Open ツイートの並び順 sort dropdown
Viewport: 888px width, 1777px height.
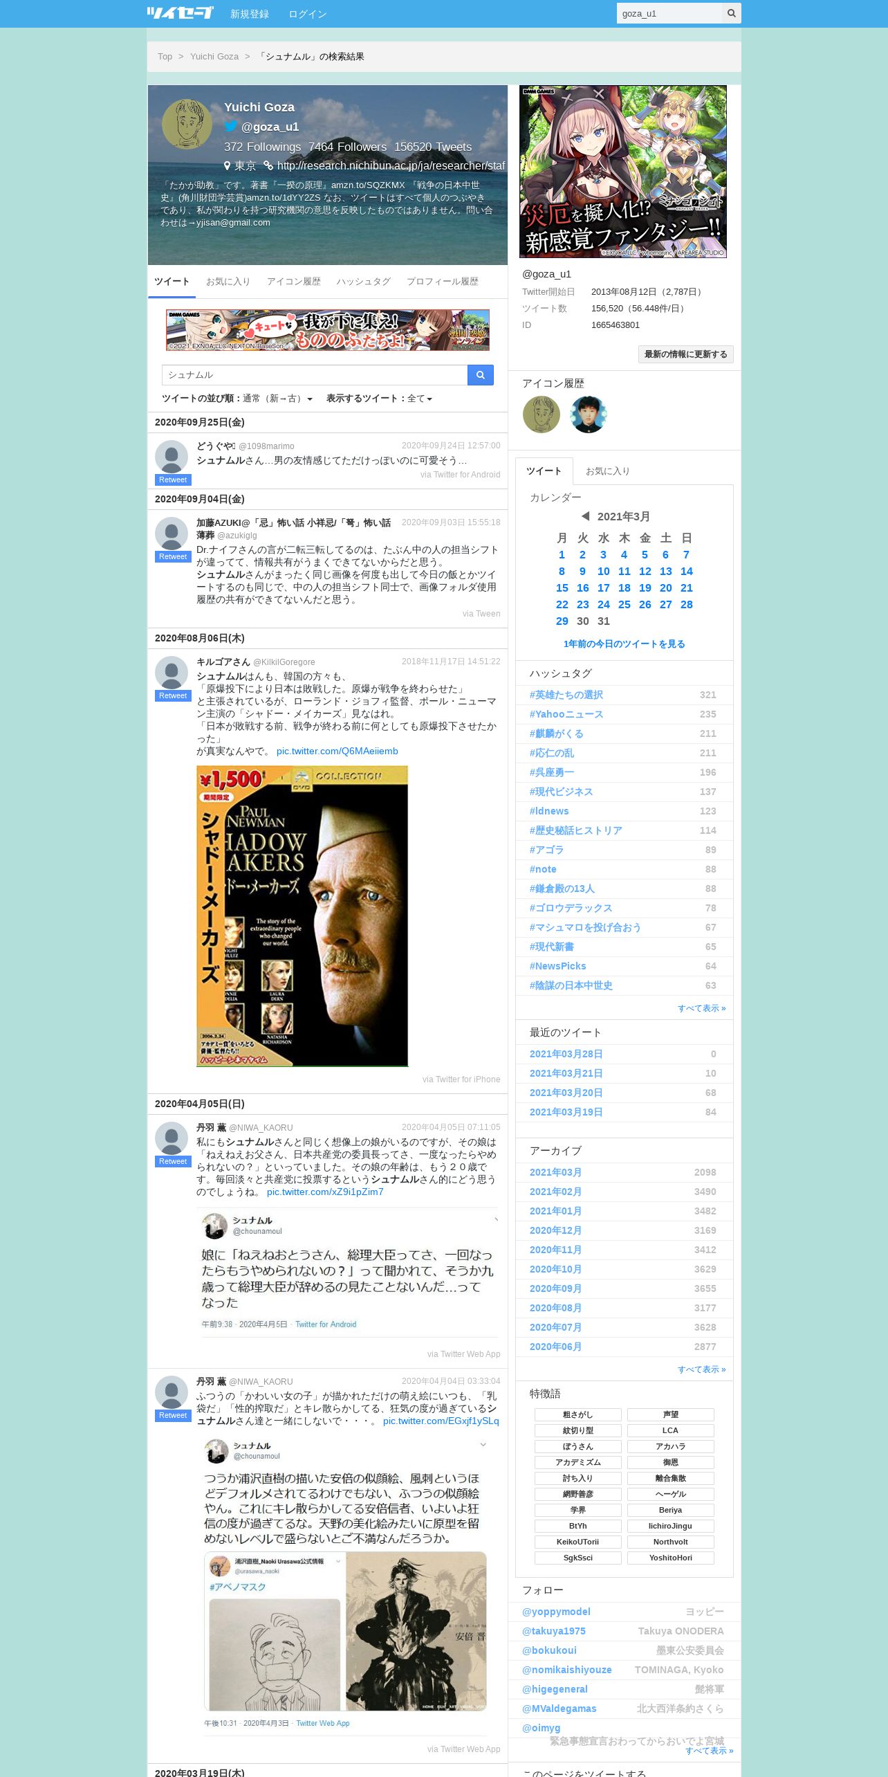coord(237,399)
